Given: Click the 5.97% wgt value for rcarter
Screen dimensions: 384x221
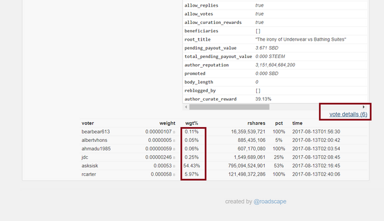Looking at the screenshot, I should coord(191,174).
